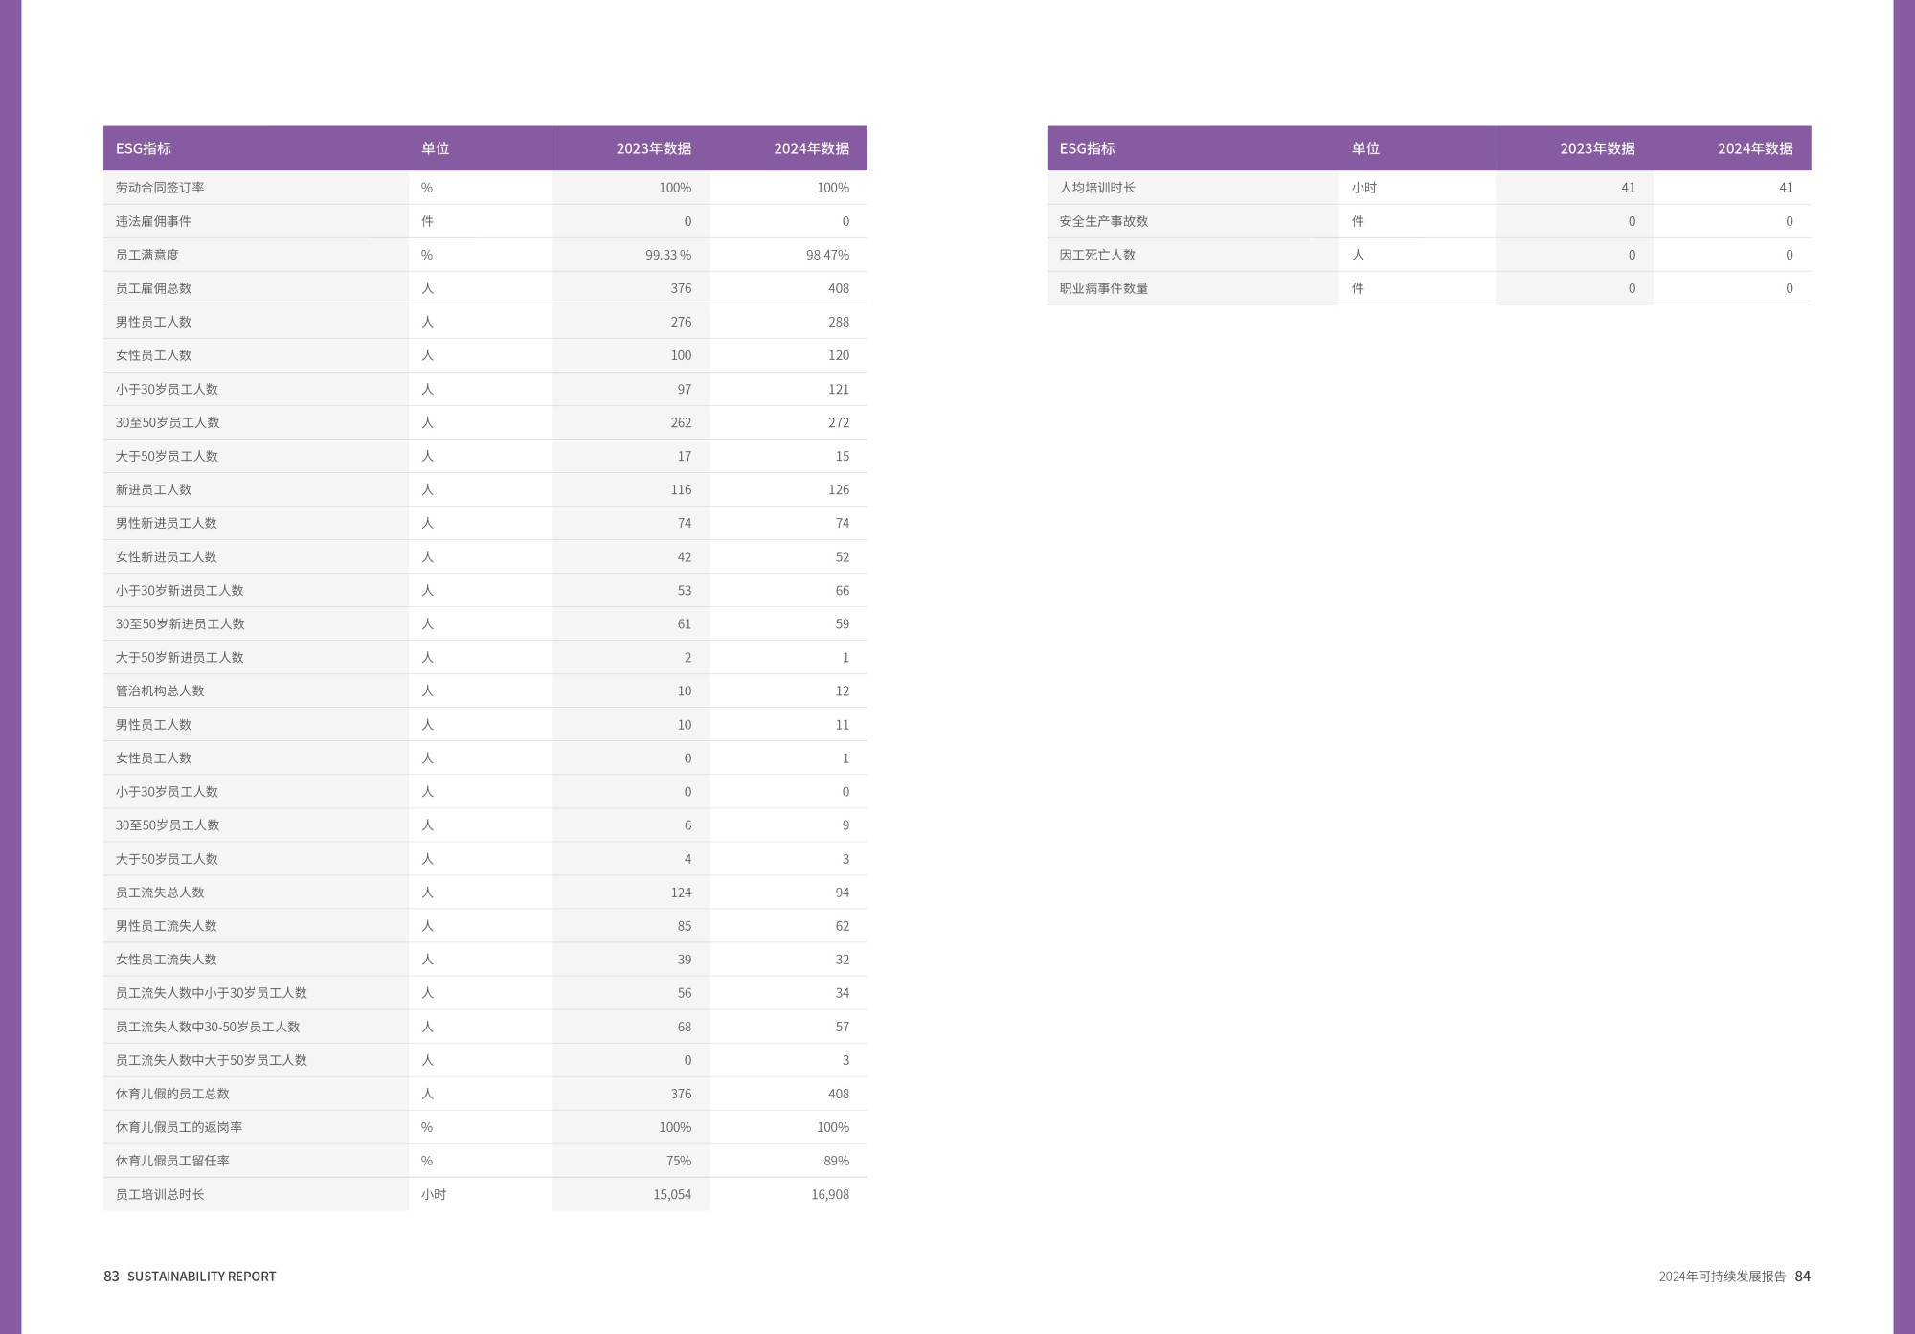Select the '人均培训时长' row label
Image resolution: width=1915 pixels, height=1334 pixels.
pos(1097,188)
